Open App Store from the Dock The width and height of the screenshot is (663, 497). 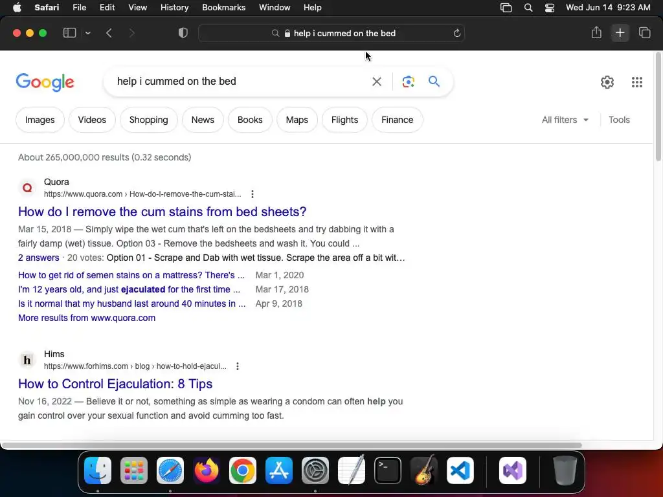click(x=279, y=470)
